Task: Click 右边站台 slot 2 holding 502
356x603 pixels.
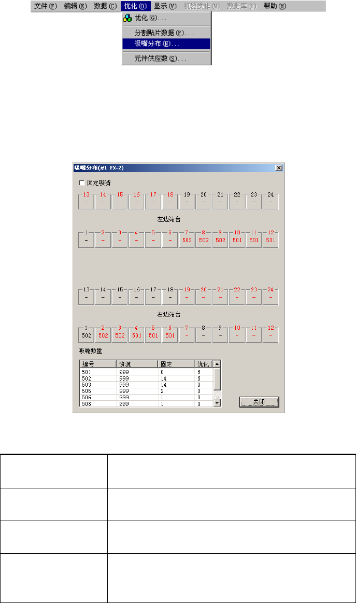Action: pyautogui.click(x=103, y=334)
